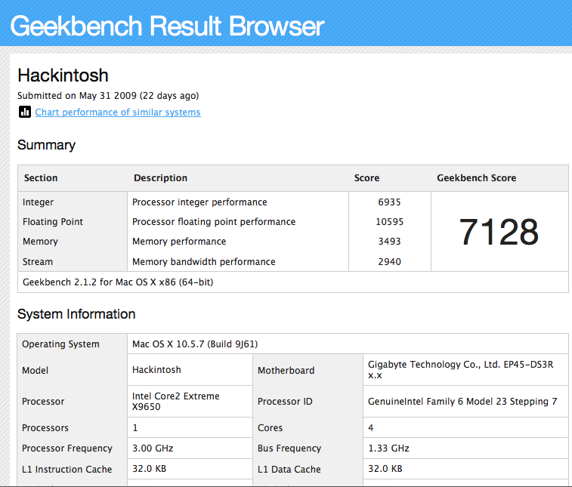Click the 'L1 Data Cache' label
The width and height of the screenshot is (572, 487).
[289, 469]
